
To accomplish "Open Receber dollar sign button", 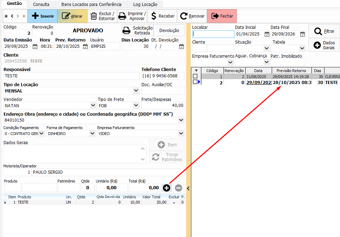I will point(162,16).
